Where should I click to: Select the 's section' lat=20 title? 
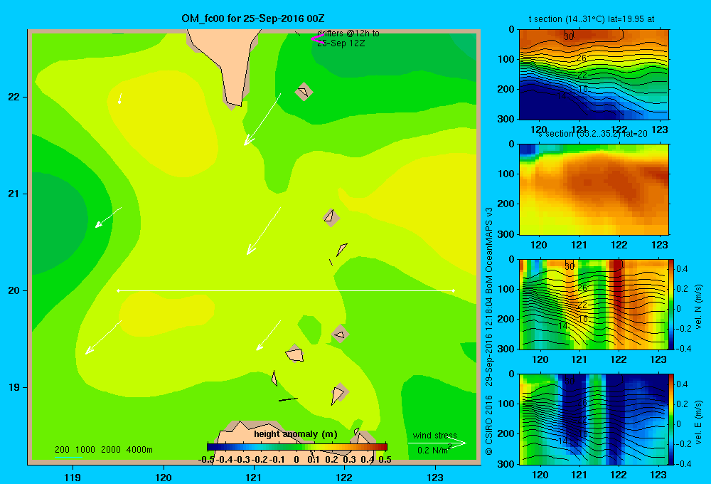coord(593,134)
